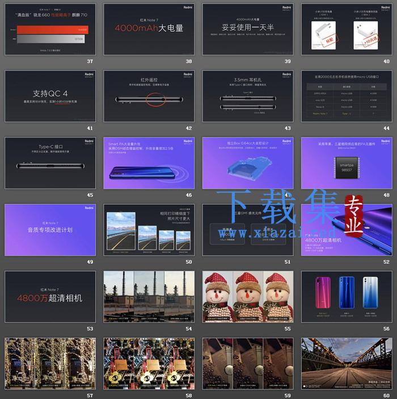Pick slide 43 titled 3.5mm 耳机孔

pyautogui.click(x=248, y=96)
